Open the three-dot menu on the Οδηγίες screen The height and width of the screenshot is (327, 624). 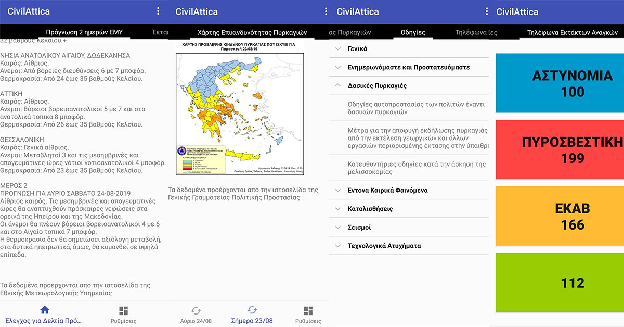click(487, 11)
